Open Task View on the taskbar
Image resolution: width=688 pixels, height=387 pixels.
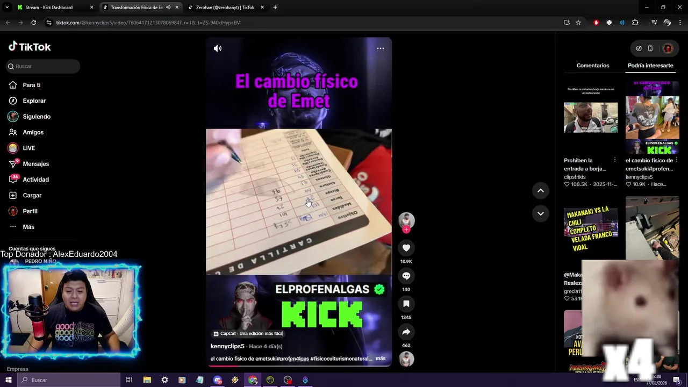tap(129, 380)
